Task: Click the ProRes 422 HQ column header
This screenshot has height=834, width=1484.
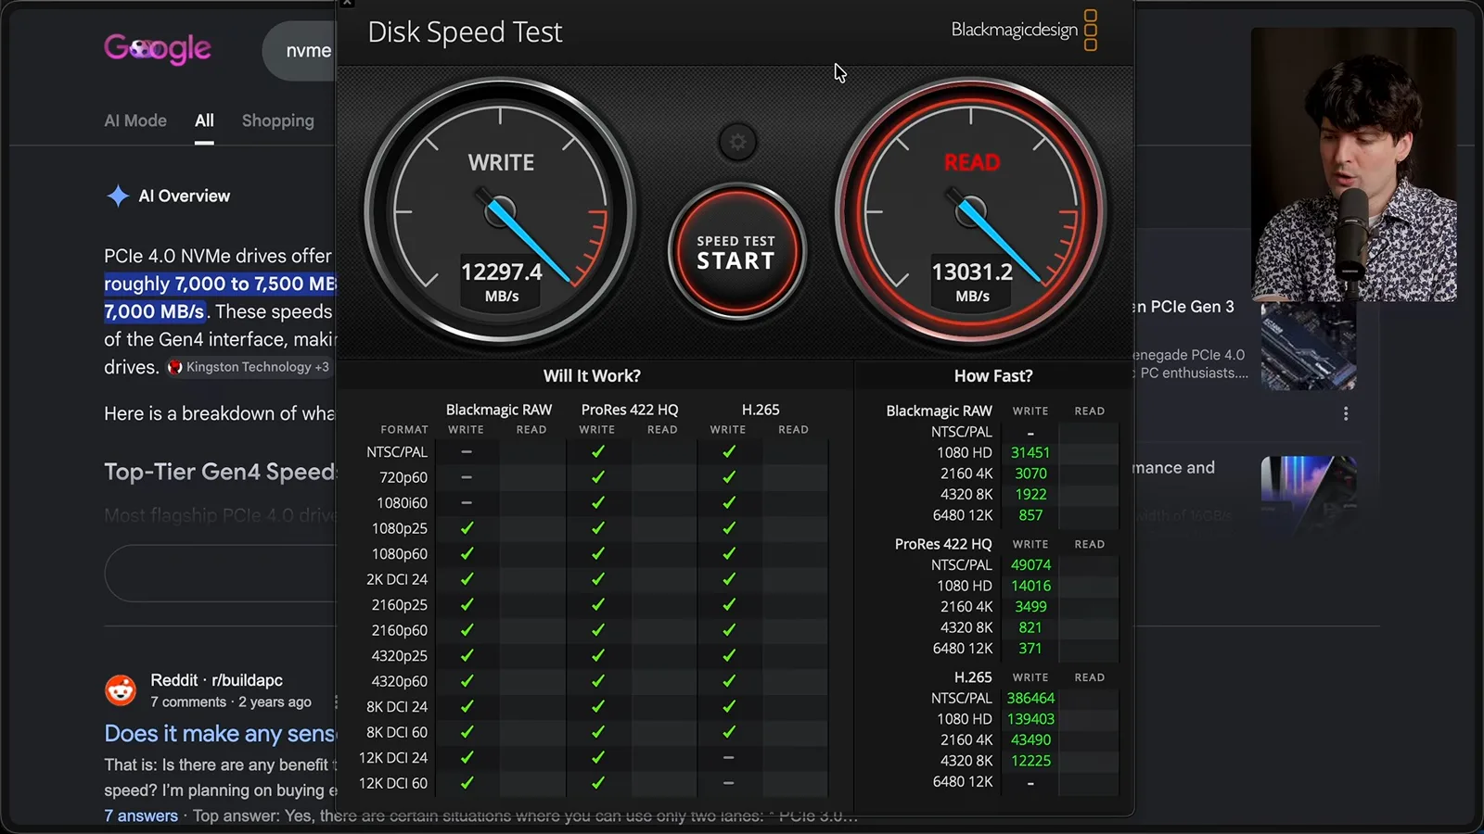Action: coord(630,410)
